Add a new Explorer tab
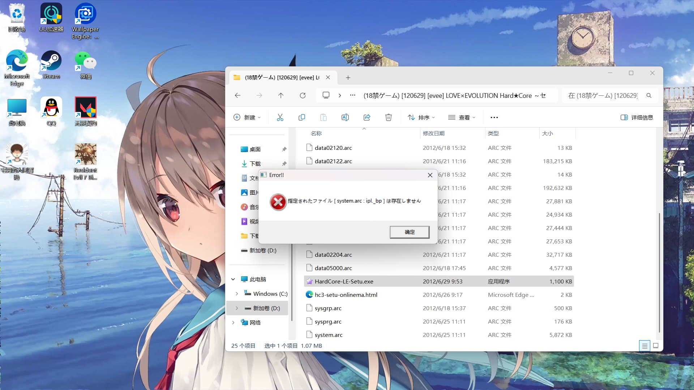This screenshot has height=390, width=694. (x=348, y=78)
